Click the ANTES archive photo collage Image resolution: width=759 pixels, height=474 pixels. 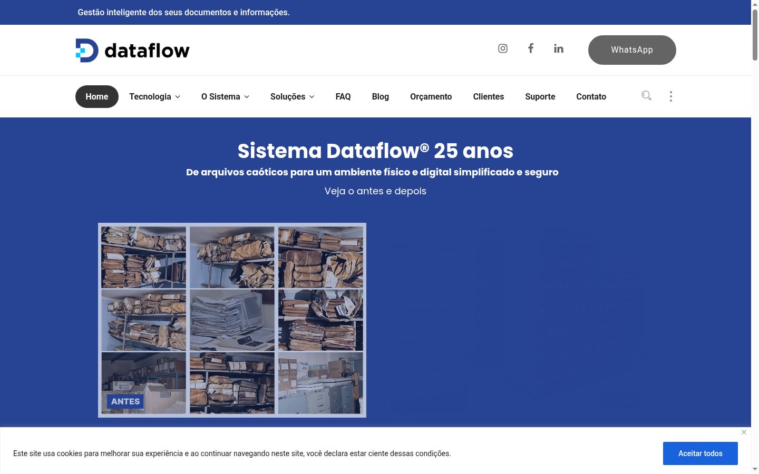click(232, 320)
